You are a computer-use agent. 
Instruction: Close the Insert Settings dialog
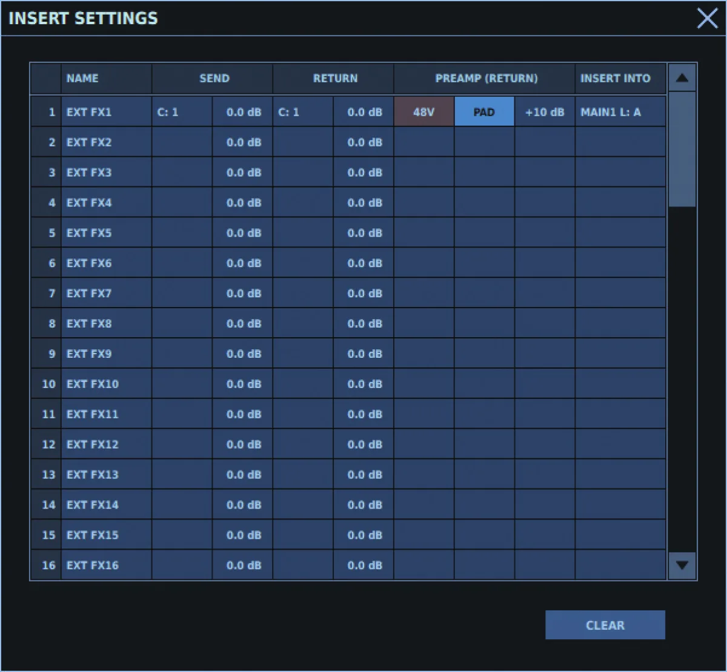point(707,18)
